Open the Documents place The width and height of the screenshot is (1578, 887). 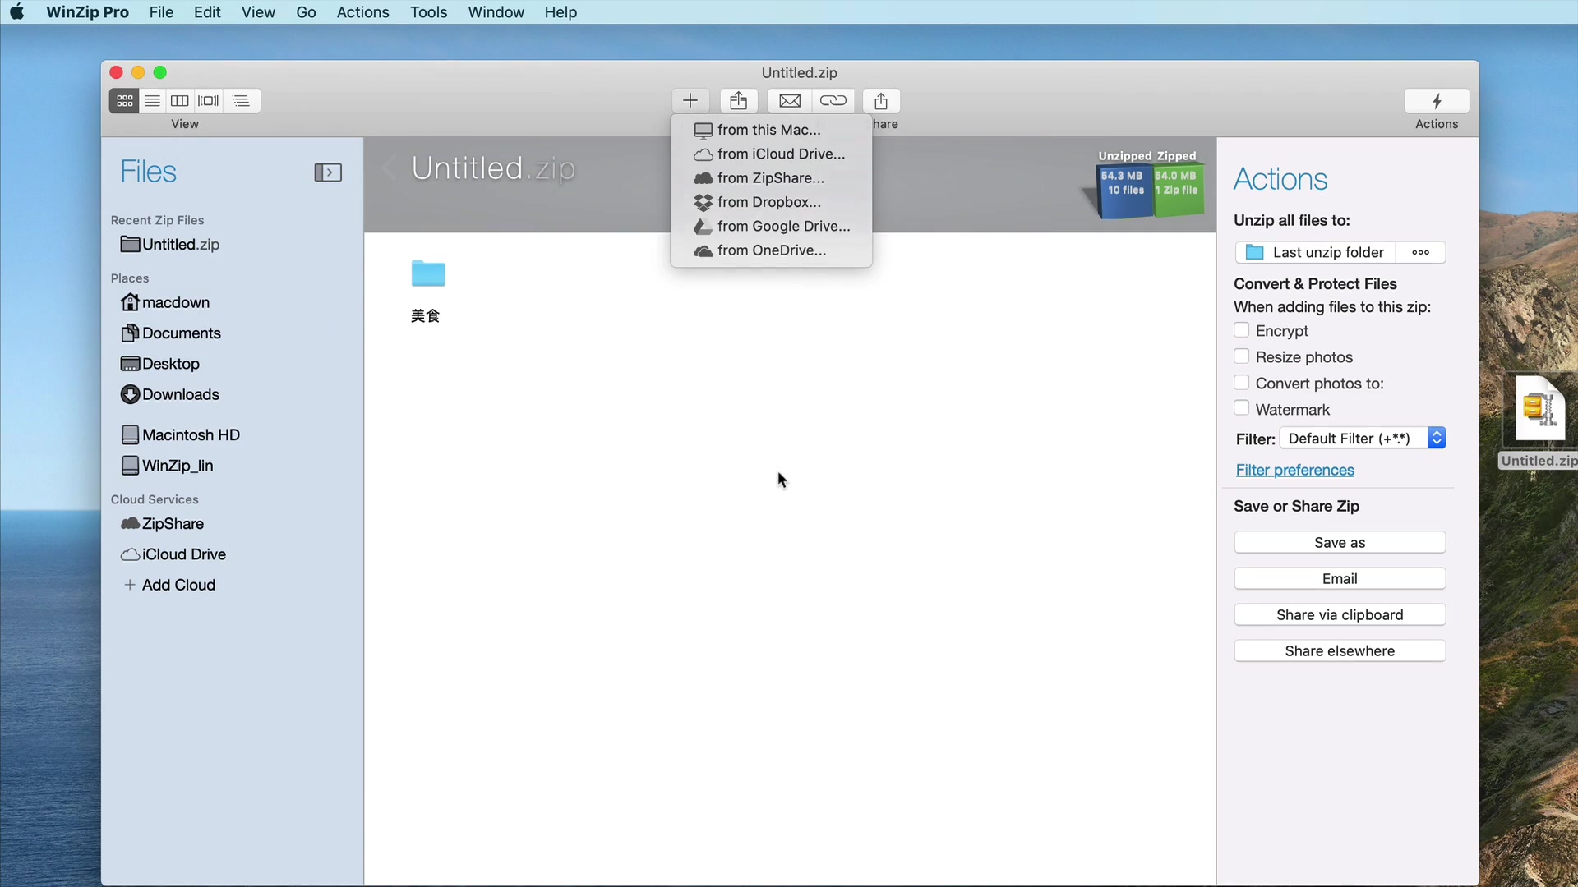pyautogui.click(x=171, y=333)
